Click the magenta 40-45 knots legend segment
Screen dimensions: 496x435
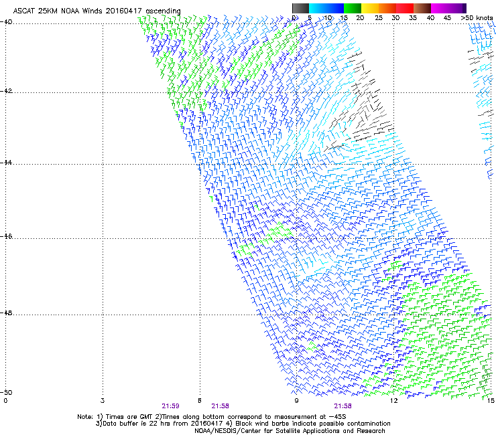(440, 8)
